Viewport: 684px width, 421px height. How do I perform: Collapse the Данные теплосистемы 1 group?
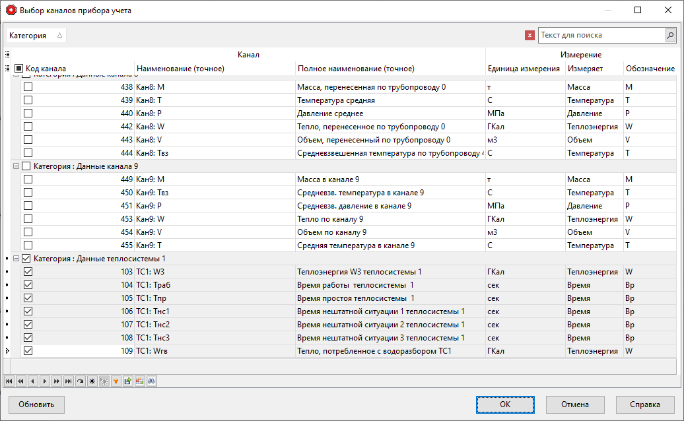click(x=17, y=259)
